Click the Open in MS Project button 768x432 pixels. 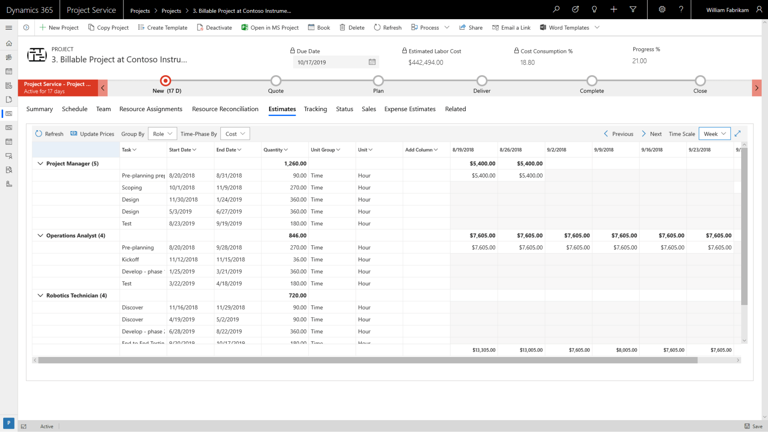click(270, 27)
